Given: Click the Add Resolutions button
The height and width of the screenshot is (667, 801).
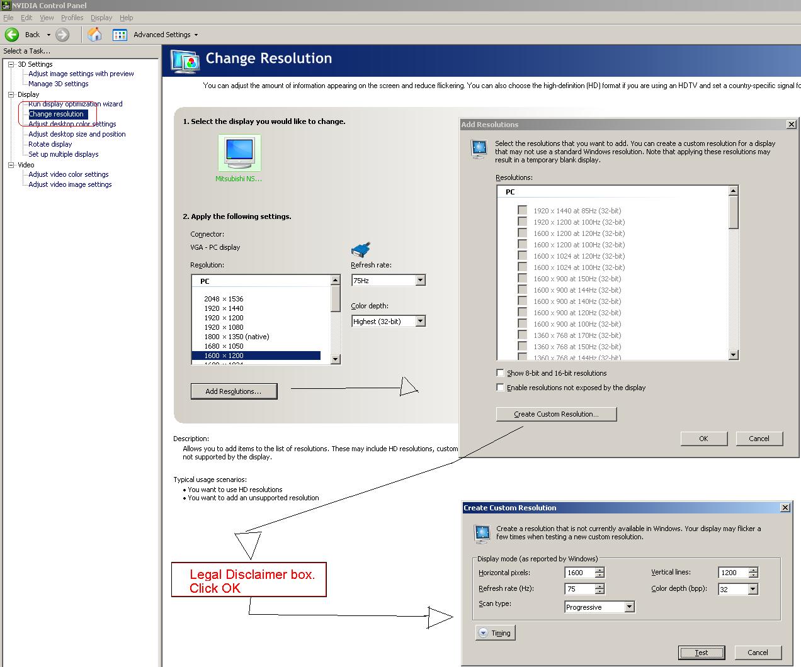Looking at the screenshot, I should (x=234, y=391).
